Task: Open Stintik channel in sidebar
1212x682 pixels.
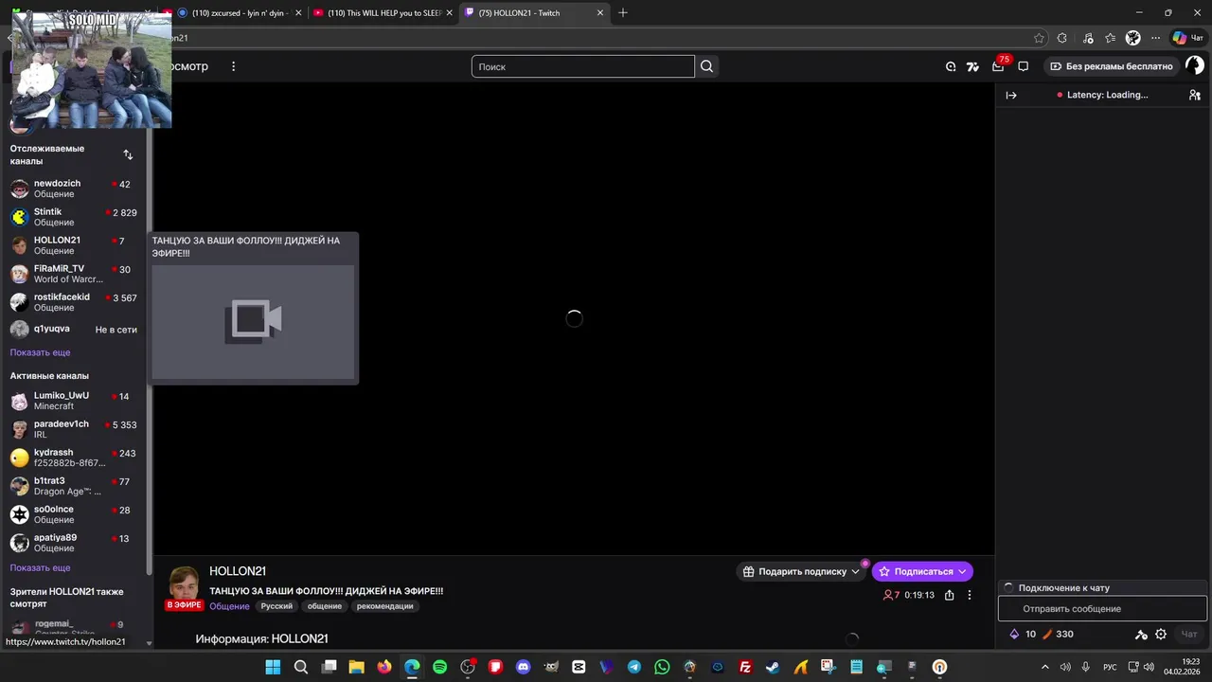Action: coord(74,217)
